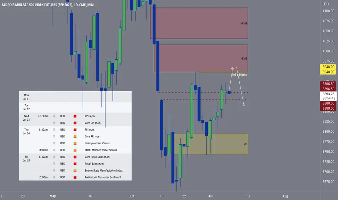Click the speaker icon in Core Retail Sales row
This screenshot has width=338, height=200.
[54, 157]
